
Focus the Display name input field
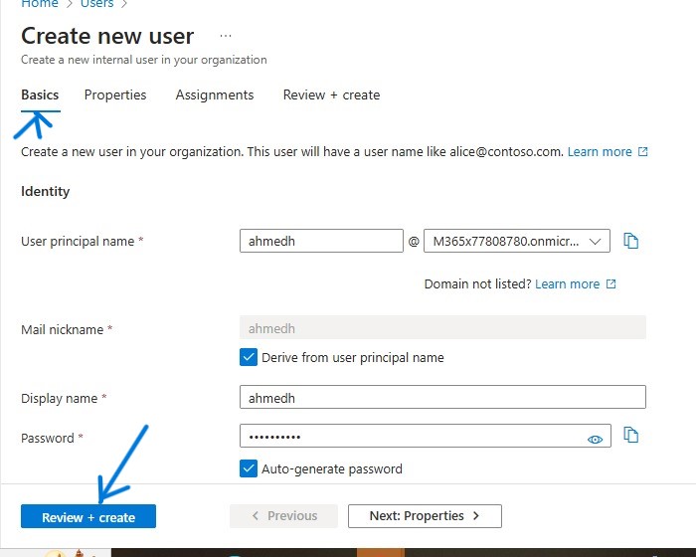pos(442,398)
